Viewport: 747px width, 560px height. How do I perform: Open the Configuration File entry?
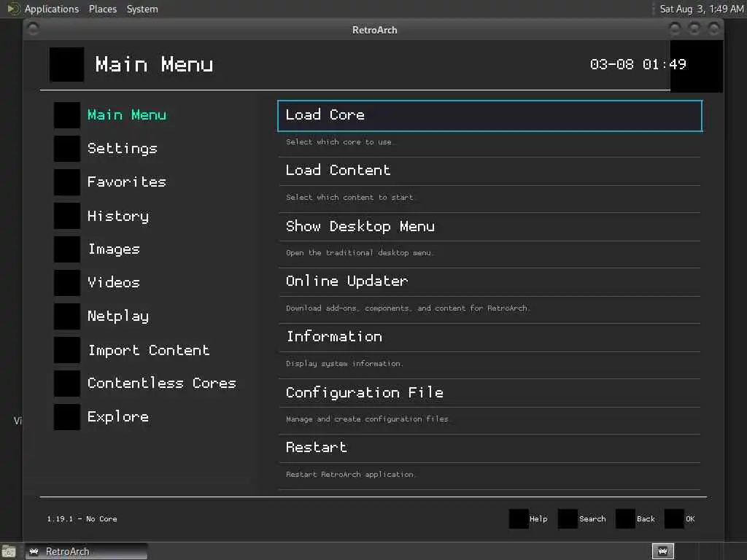tap(489, 393)
